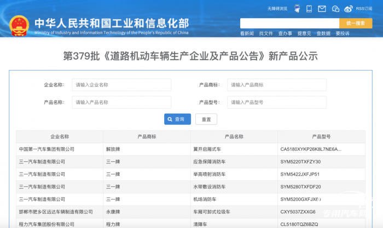
Task: Click the 企业名称 column header
Action: [x=60, y=137]
